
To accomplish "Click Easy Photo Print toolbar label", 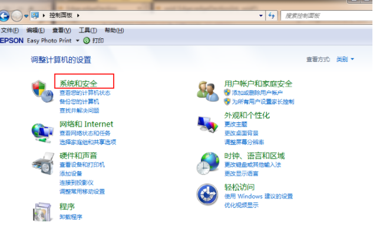I will [49, 41].
